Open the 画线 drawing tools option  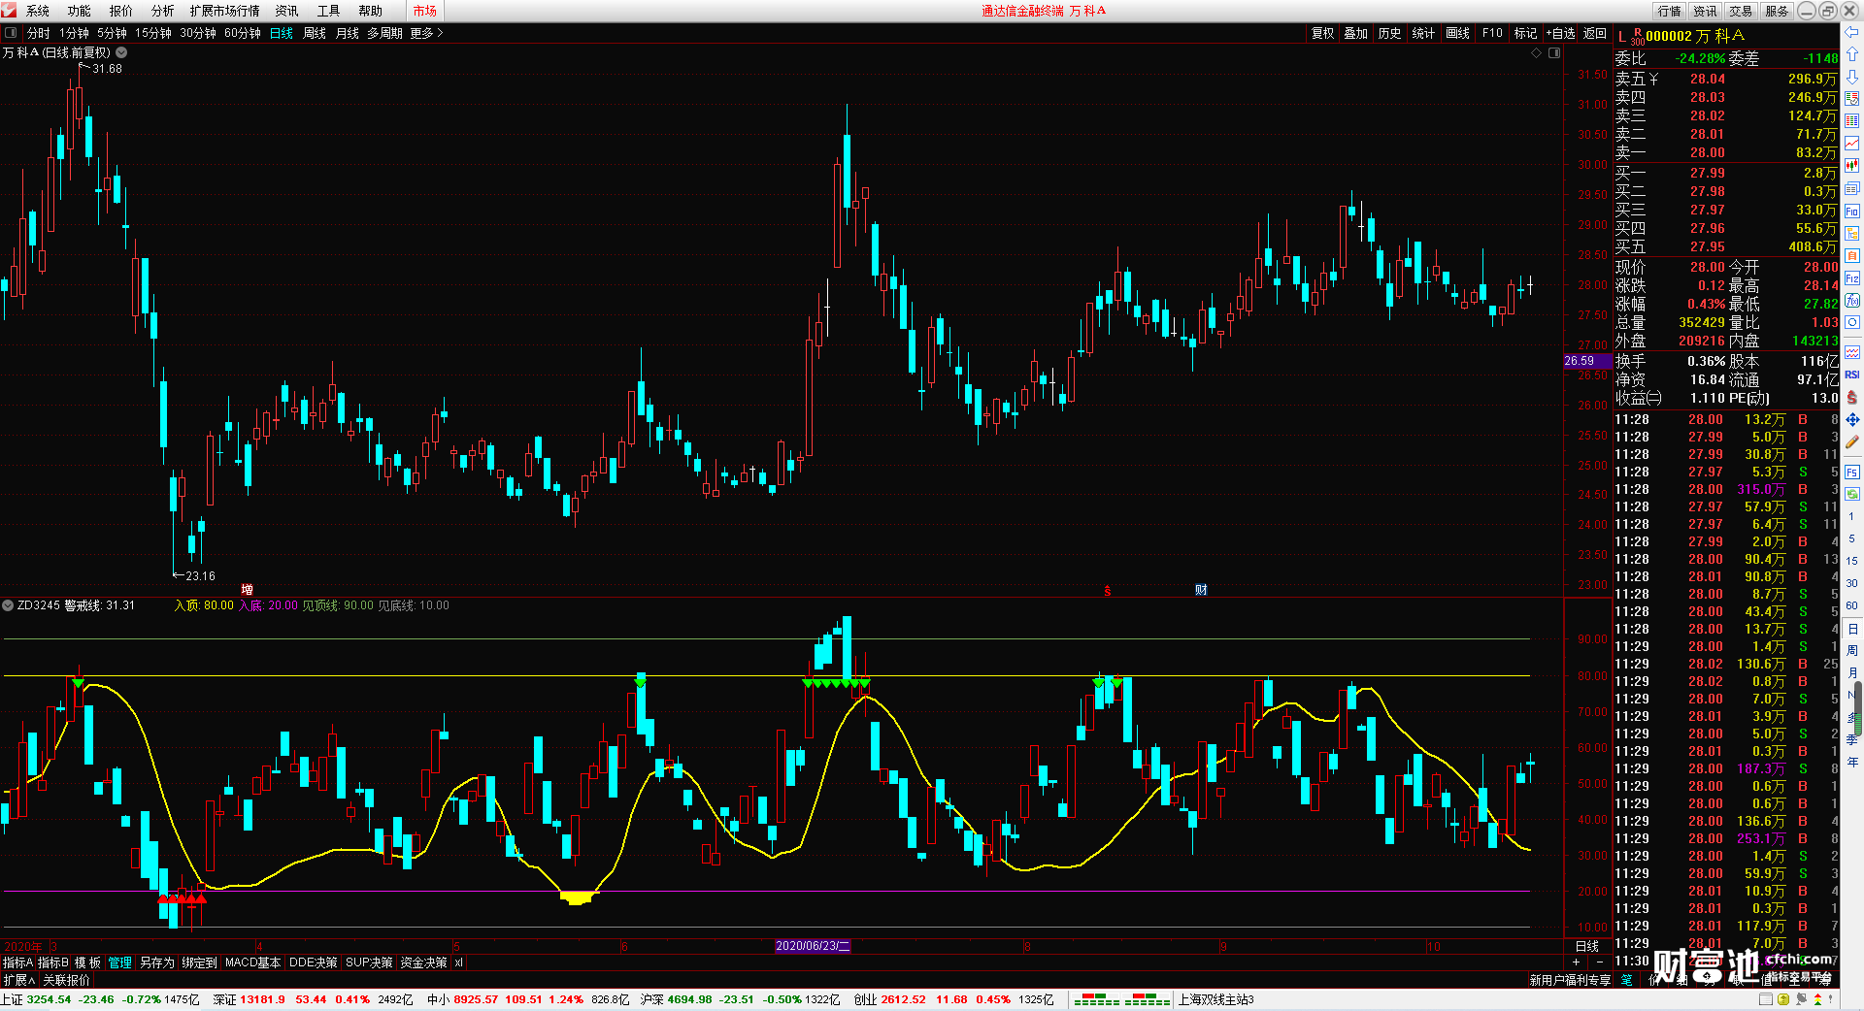point(1458,33)
